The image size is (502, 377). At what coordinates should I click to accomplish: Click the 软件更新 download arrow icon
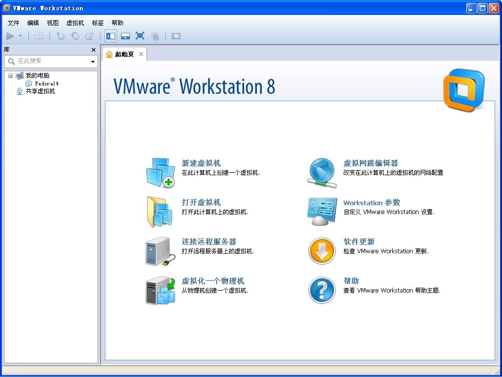(322, 251)
